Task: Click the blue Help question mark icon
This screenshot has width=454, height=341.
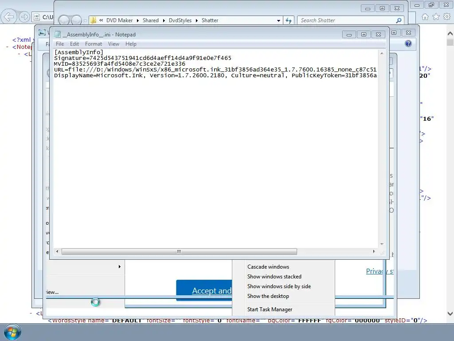Action: click(x=408, y=44)
